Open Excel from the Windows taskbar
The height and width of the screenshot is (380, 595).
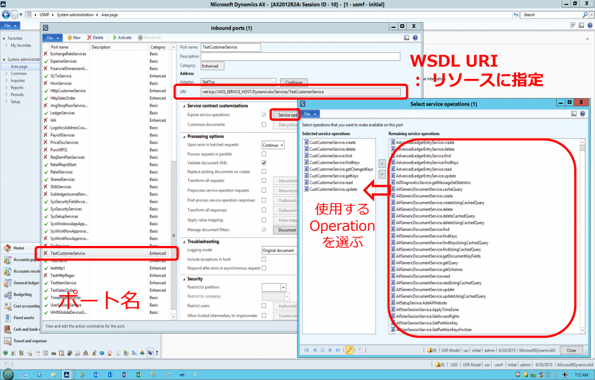pyautogui.click(x=139, y=374)
